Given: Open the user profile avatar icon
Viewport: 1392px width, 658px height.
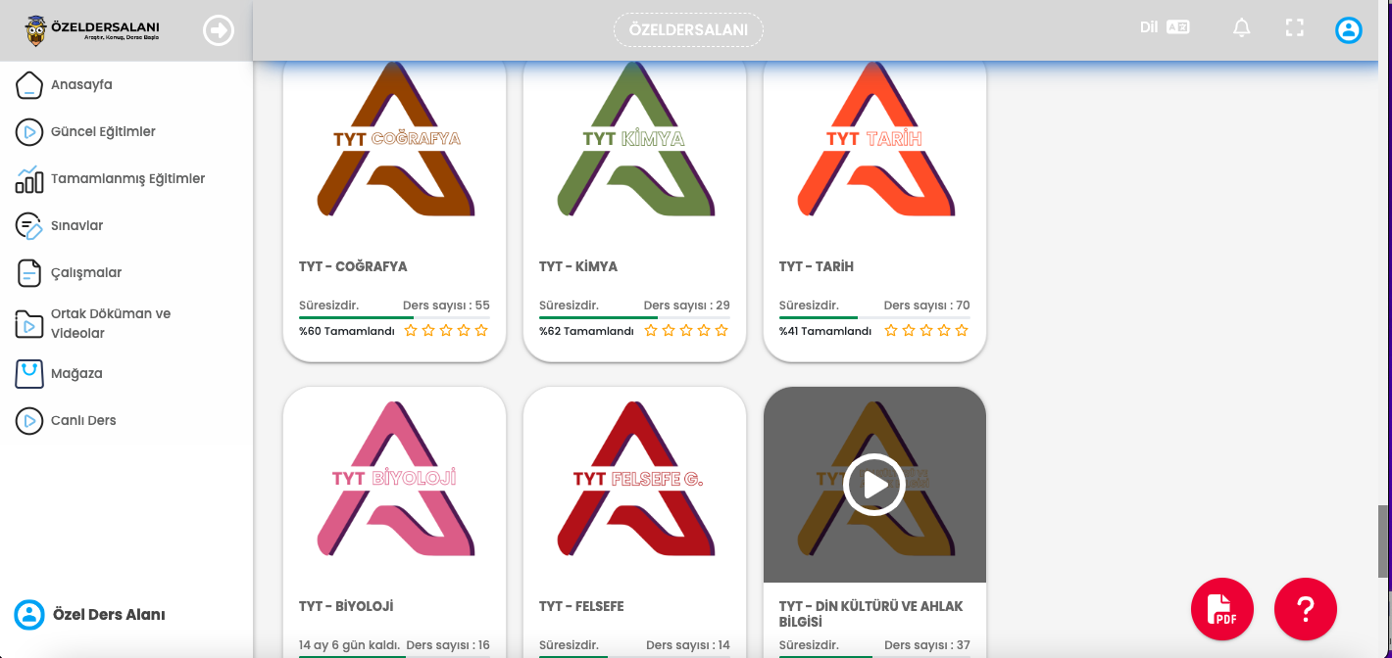Looking at the screenshot, I should coord(1348,30).
